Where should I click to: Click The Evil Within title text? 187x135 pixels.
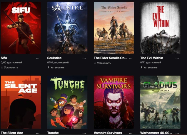point(152,58)
